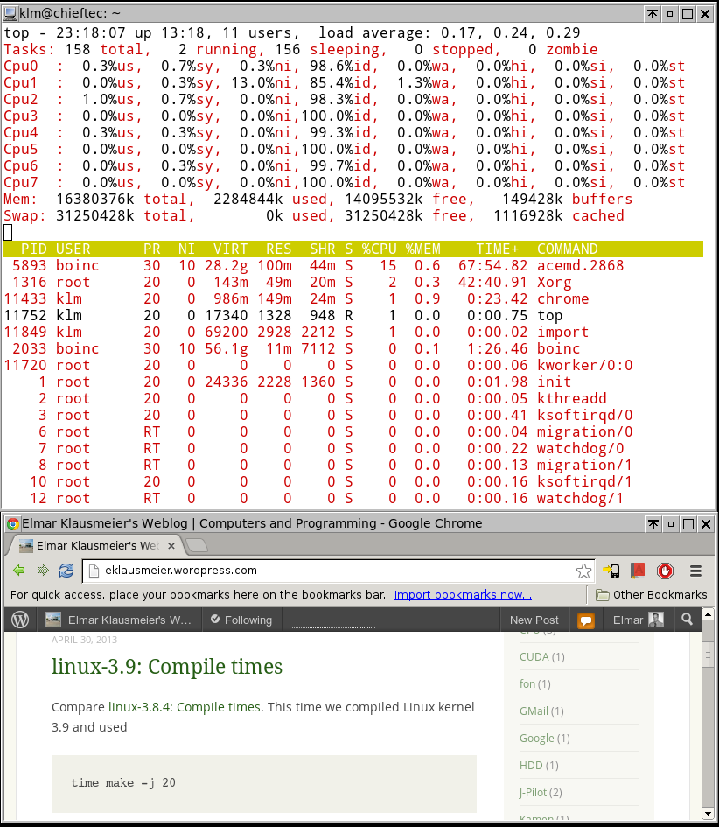Bookmark this page with the star icon
The width and height of the screenshot is (719, 827).
click(583, 571)
